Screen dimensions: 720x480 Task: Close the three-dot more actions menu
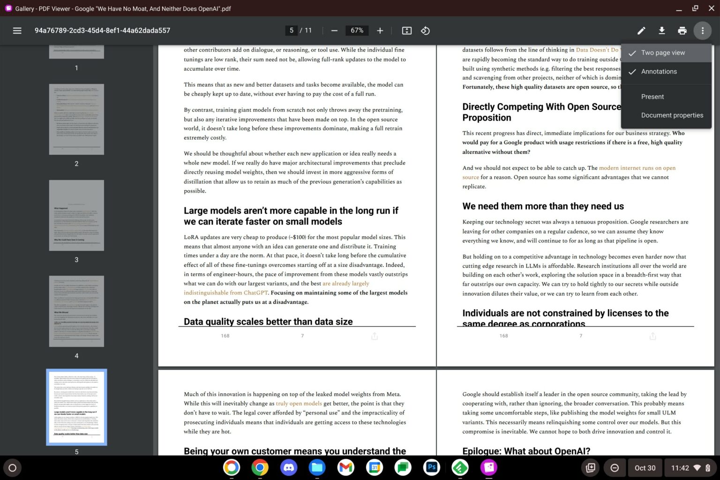[702, 30]
